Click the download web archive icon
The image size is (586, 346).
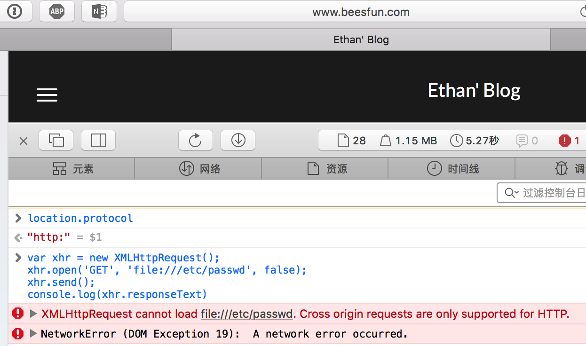tap(238, 140)
